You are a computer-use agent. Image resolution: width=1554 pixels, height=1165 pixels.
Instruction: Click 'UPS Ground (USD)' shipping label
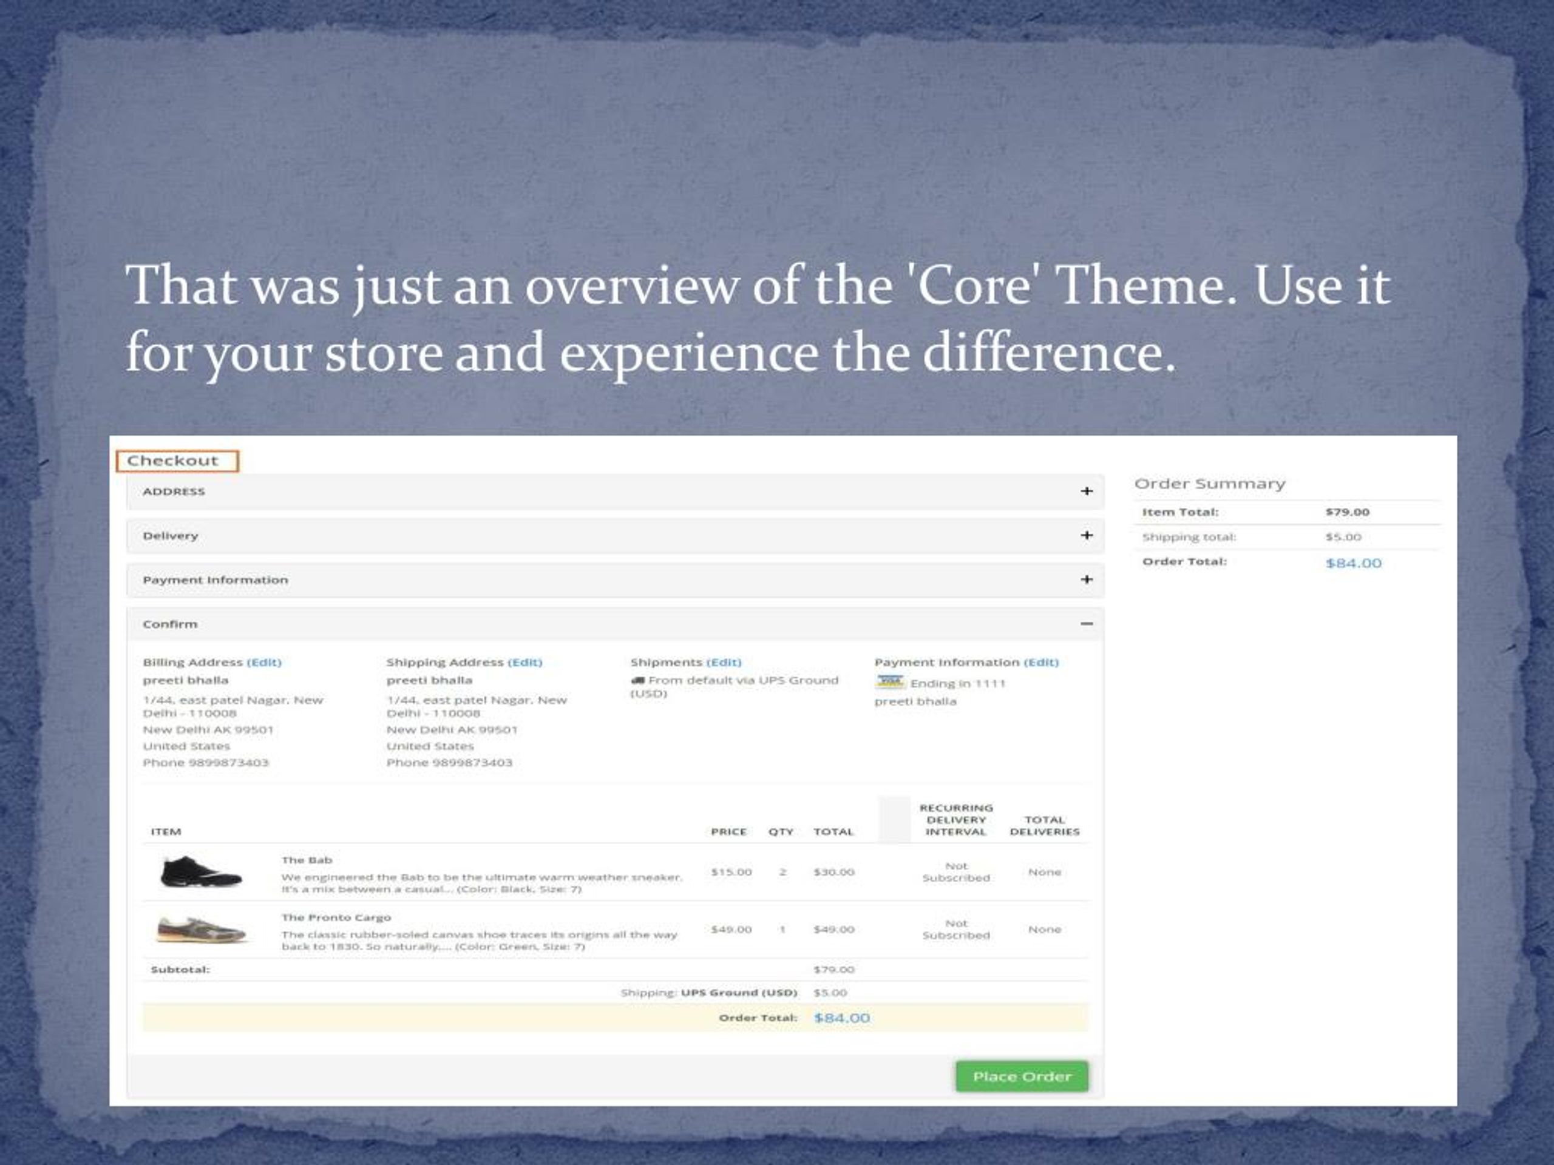739,993
